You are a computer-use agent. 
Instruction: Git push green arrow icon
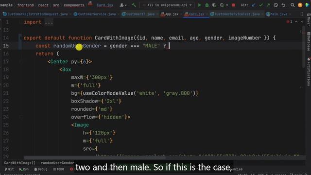[x=268, y=5]
